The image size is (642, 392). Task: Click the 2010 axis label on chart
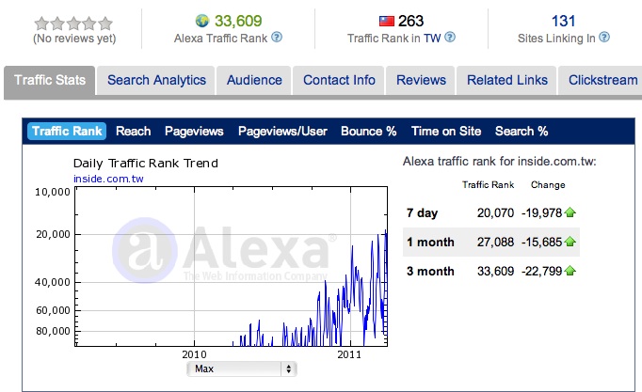click(194, 354)
